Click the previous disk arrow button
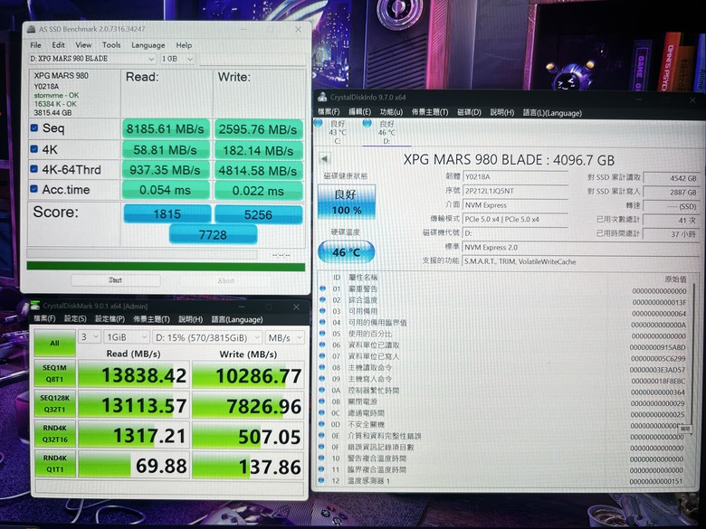The width and height of the screenshot is (706, 529). [x=324, y=158]
